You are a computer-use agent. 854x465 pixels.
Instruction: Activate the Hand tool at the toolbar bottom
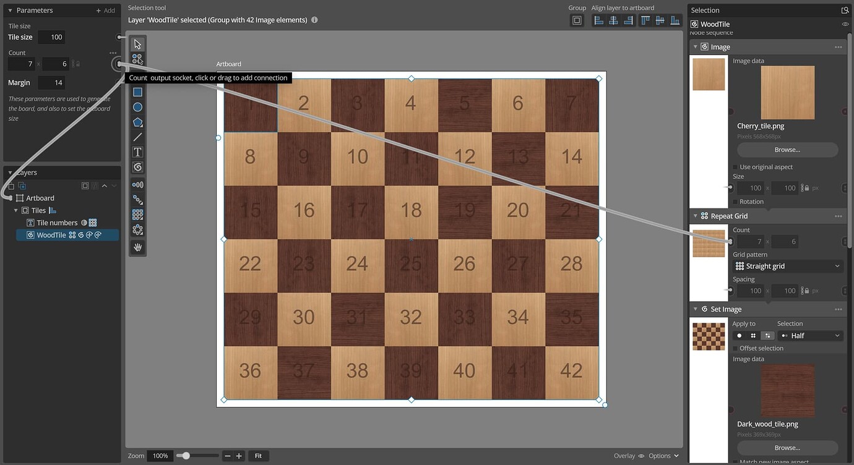click(137, 247)
